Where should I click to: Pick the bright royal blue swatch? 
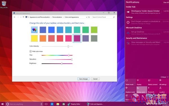point(51,30)
